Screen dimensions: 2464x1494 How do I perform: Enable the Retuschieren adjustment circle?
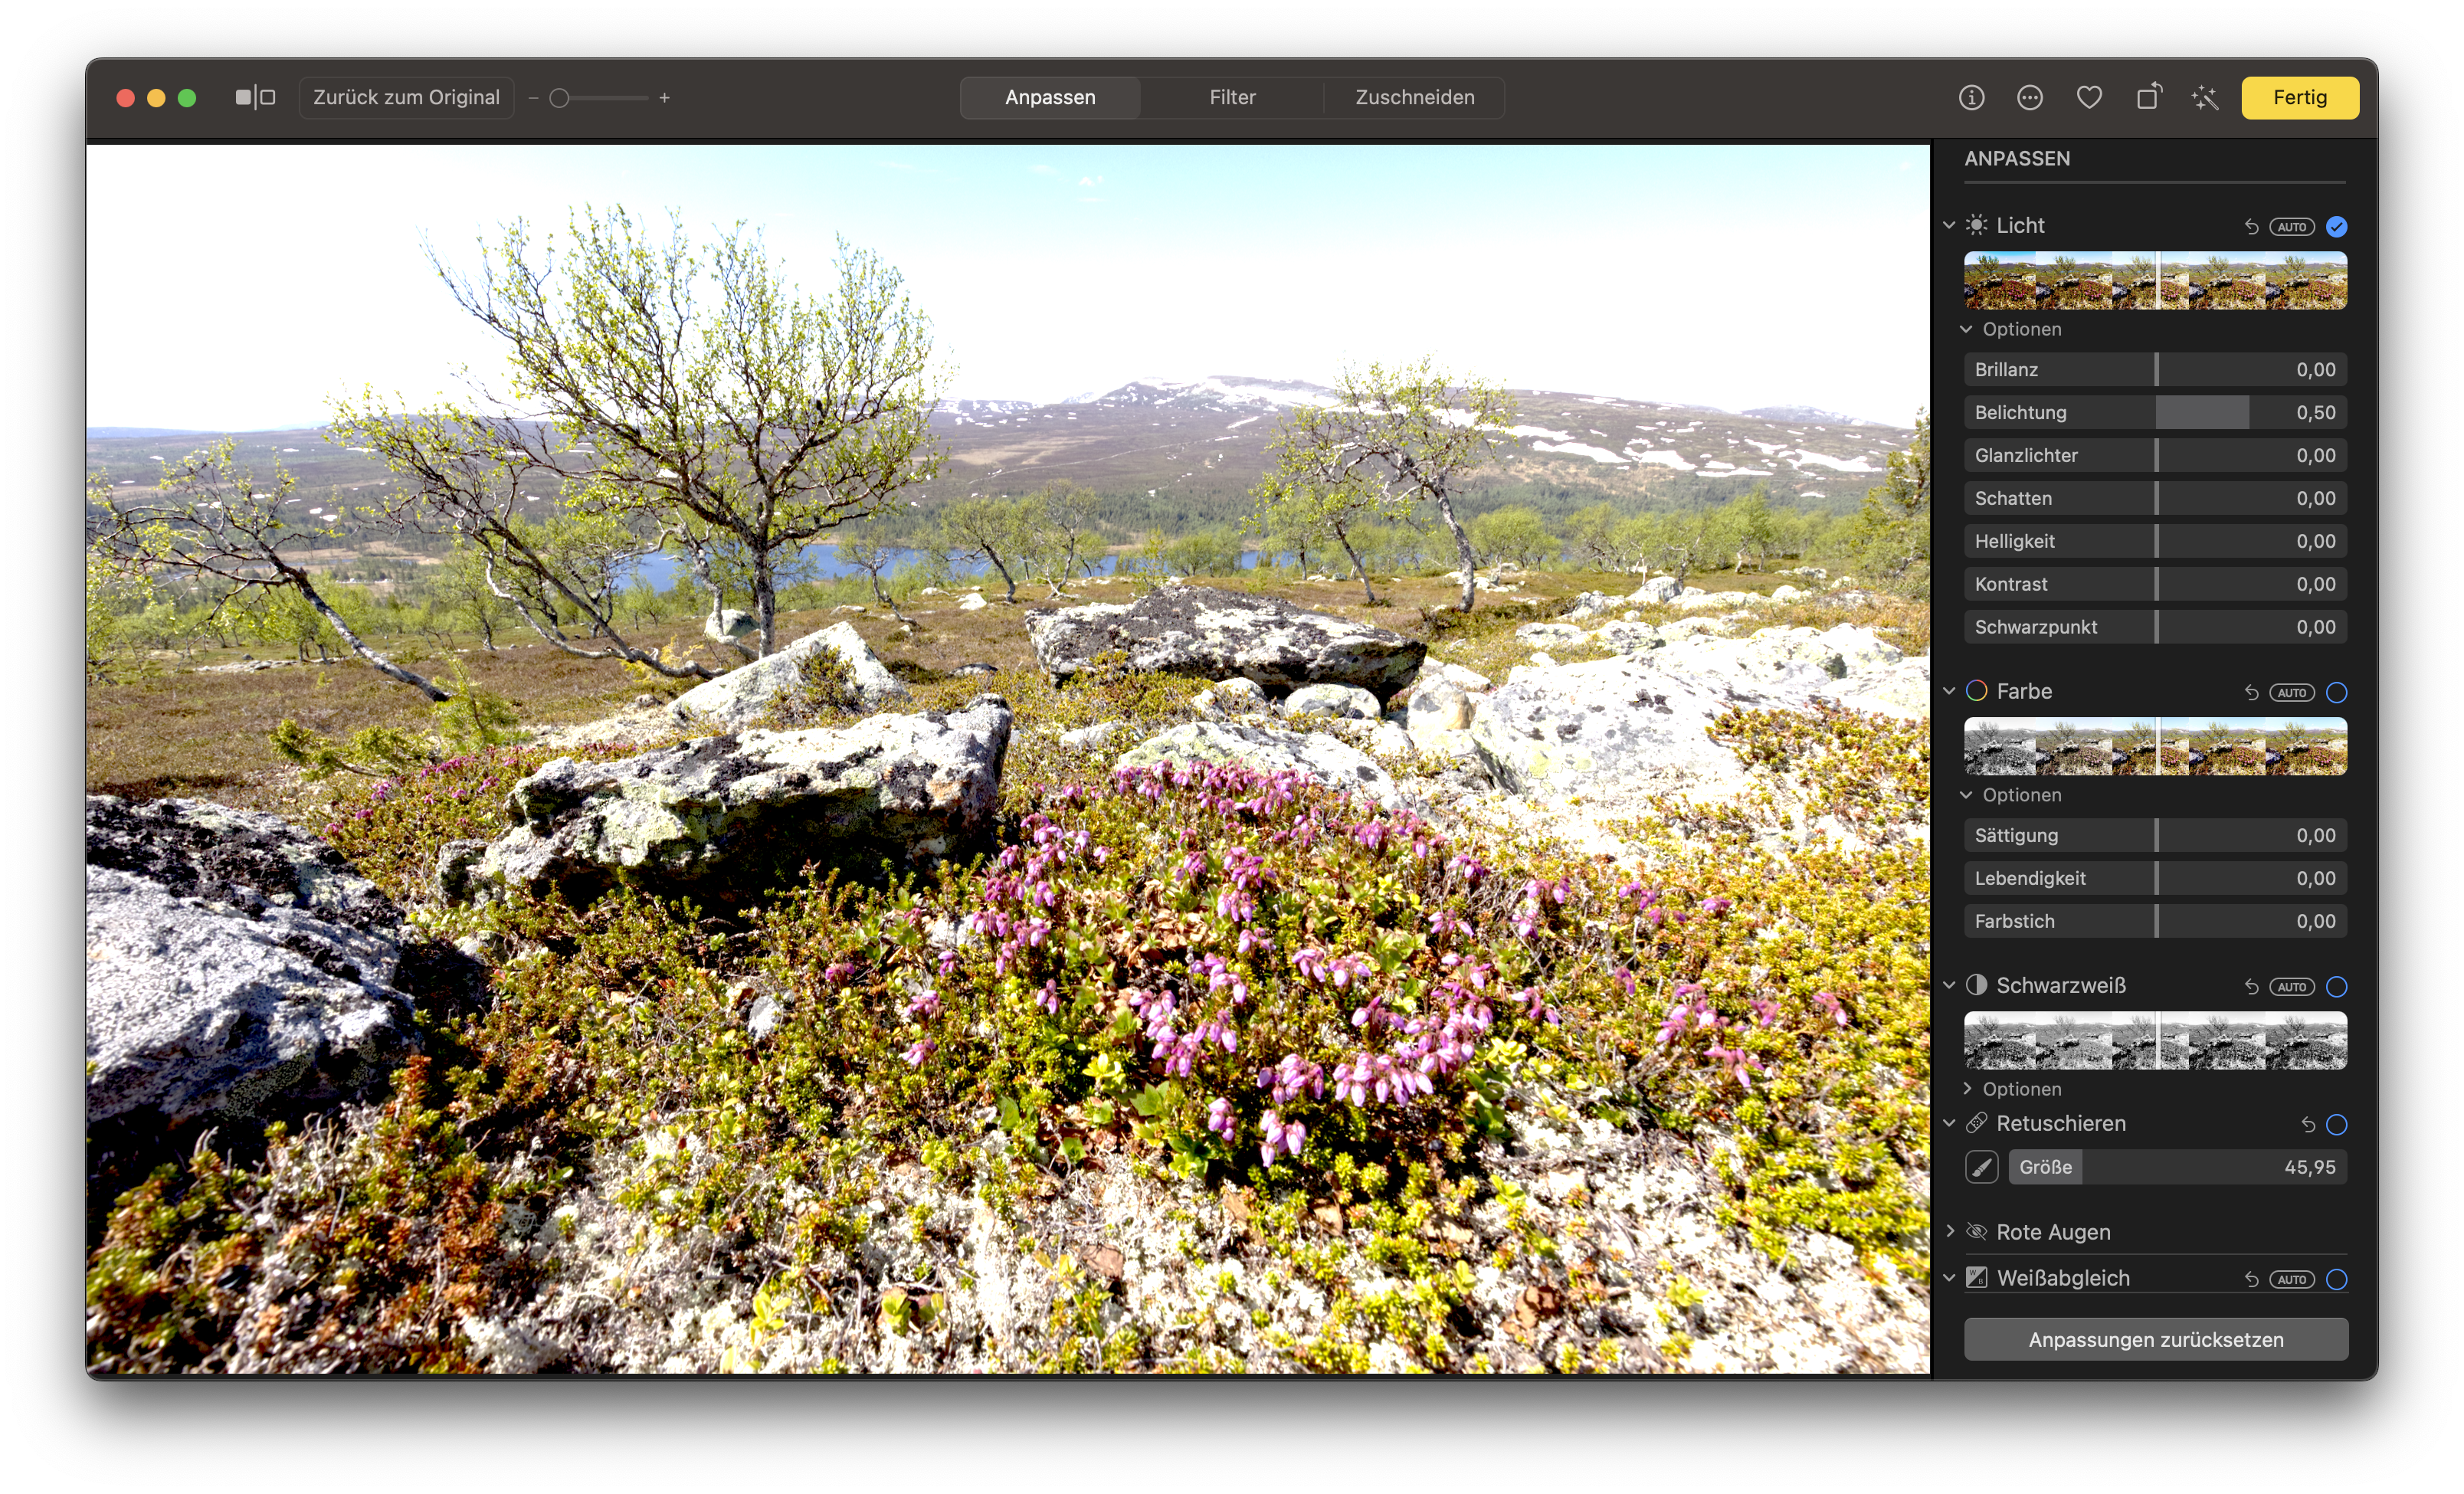point(2336,1125)
